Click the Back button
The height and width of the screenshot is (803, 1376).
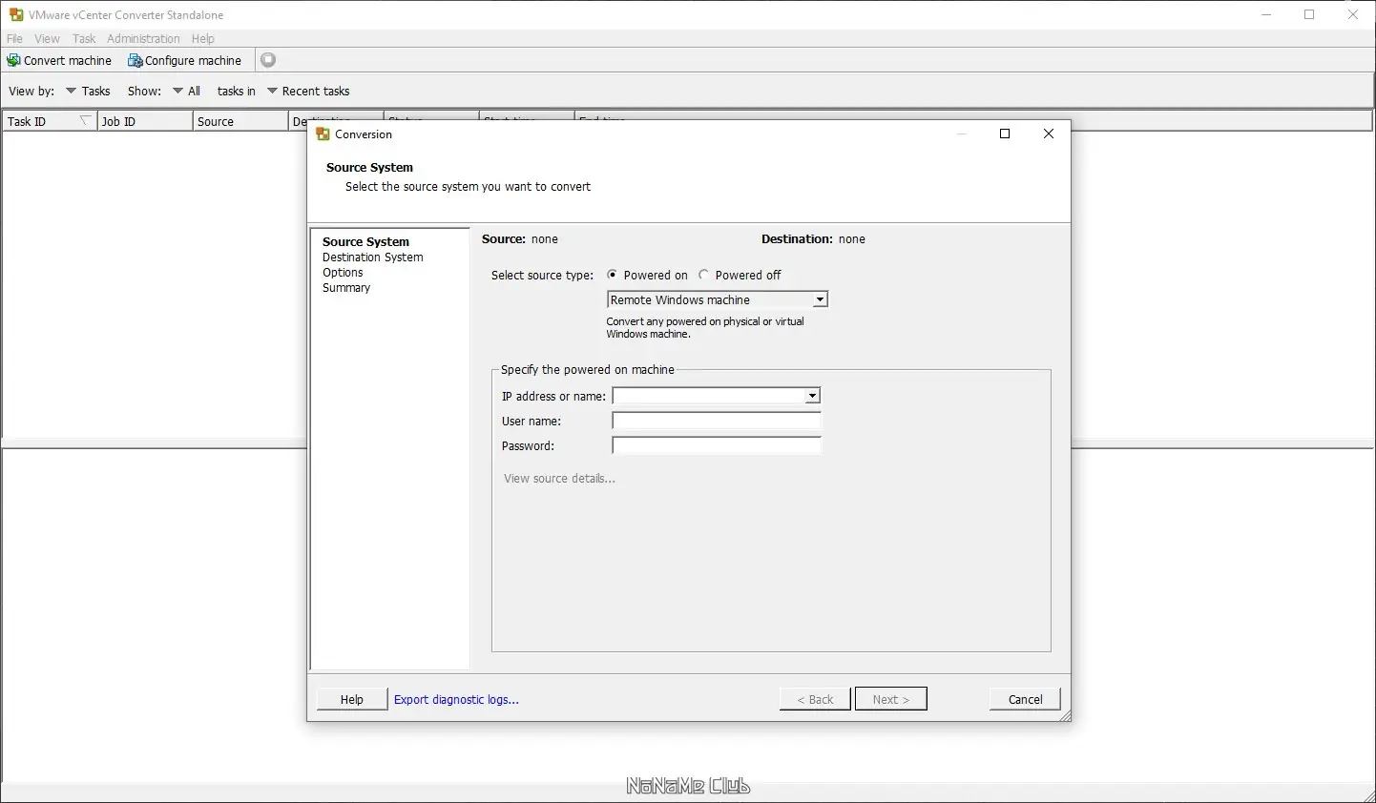815,699
